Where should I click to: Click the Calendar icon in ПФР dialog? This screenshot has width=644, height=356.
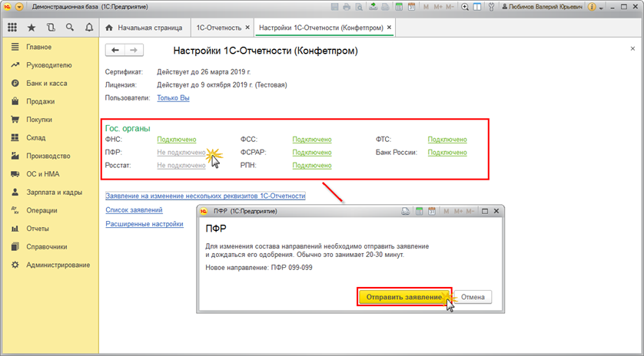coord(432,211)
